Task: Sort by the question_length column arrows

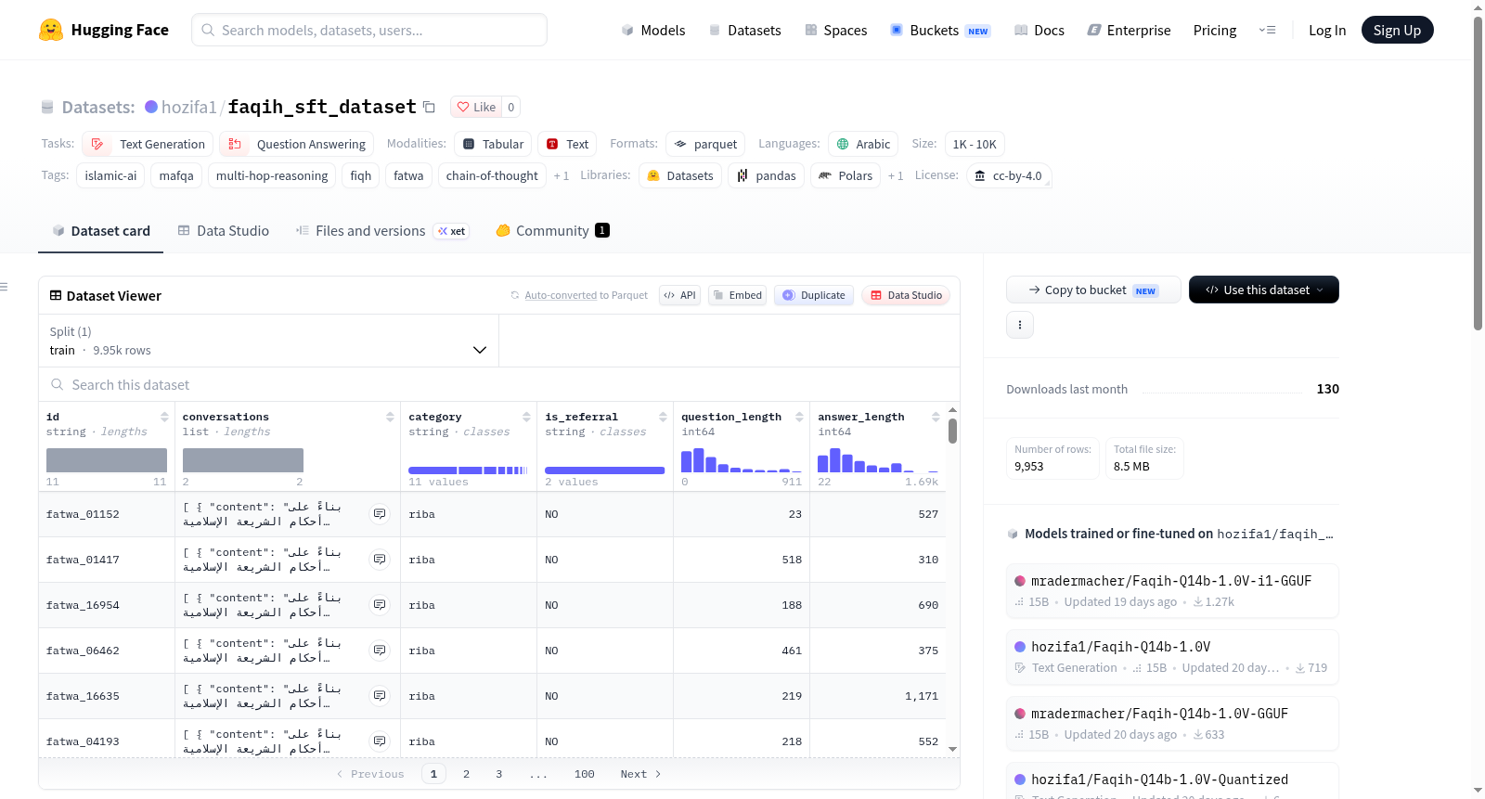Action: point(799,417)
